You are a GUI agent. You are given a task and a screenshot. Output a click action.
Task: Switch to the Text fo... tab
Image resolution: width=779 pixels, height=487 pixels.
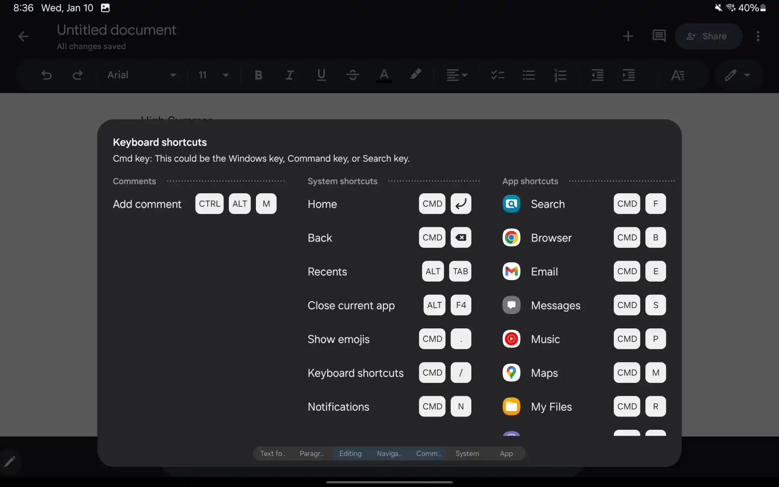(272, 453)
